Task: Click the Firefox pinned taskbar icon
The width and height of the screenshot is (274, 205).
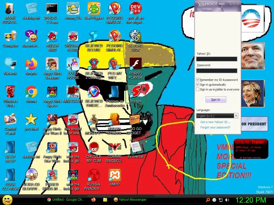Action: click(x=93, y=200)
